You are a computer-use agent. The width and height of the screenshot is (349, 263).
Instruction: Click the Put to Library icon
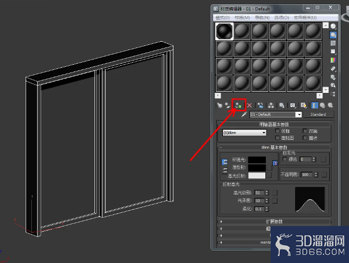[282, 105]
